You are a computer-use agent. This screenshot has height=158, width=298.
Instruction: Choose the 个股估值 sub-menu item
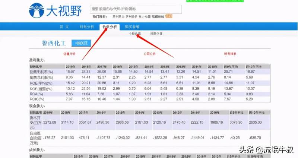(x=135, y=34)
